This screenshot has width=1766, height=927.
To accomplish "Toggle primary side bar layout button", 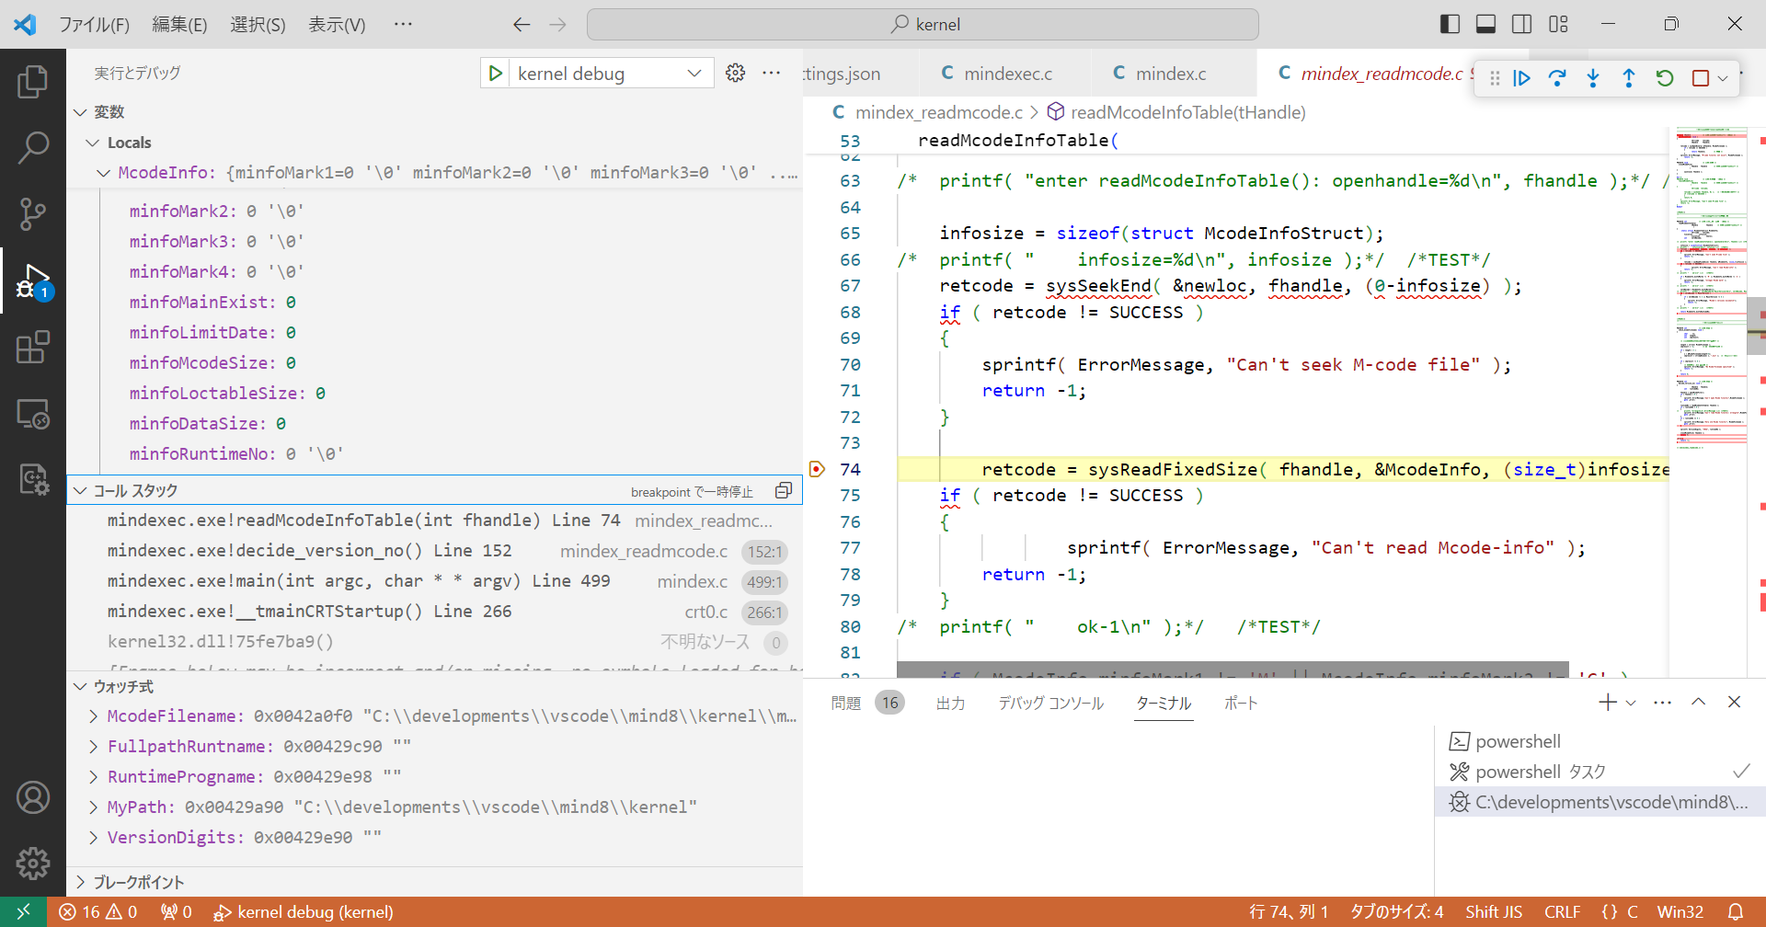I will (x=1450, y=24).
